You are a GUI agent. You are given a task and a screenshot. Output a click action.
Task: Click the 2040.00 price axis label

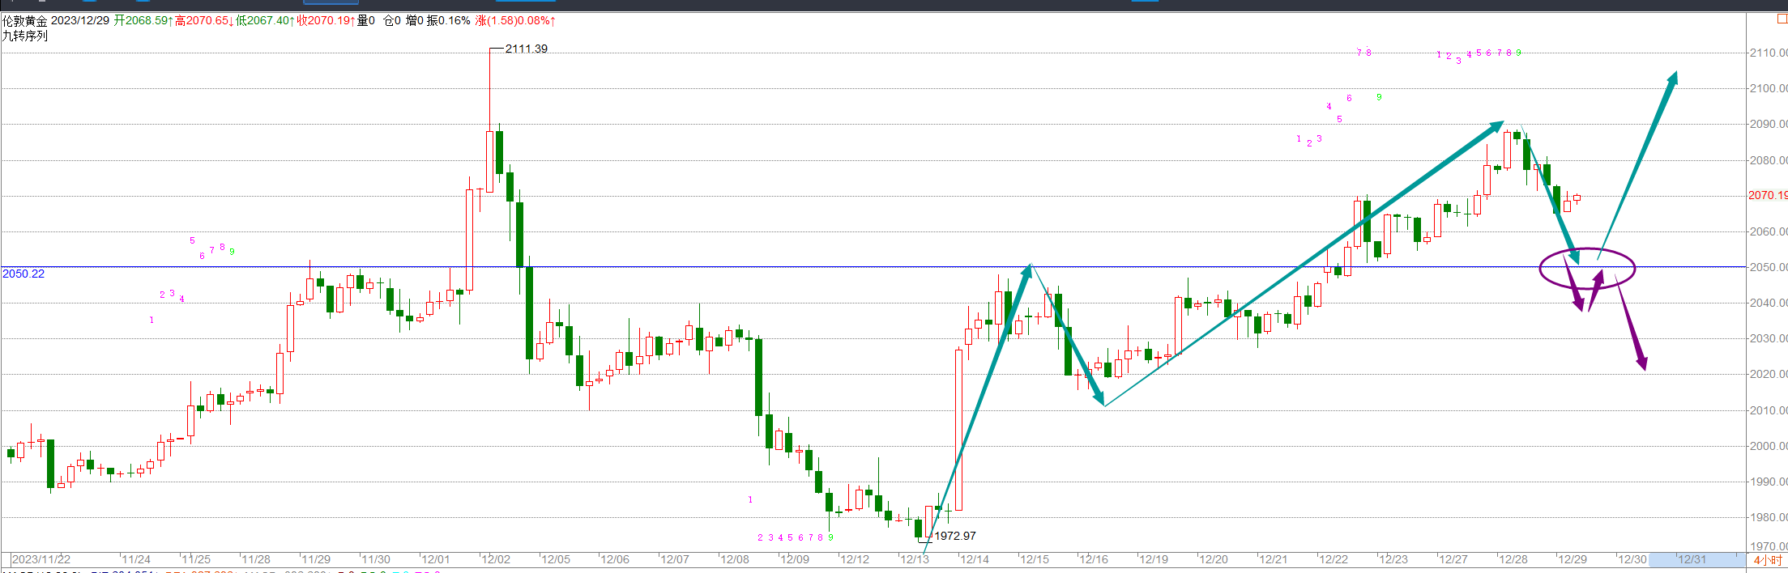click(1768, 303)
